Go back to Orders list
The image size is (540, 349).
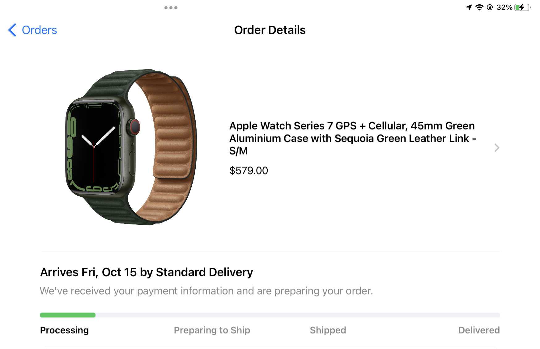[x=39, y=30]
